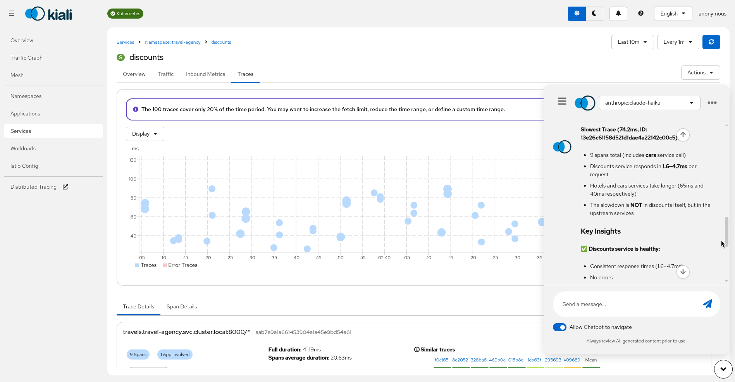The image size is (735, 382).
Task: Click the chat panel scrollbar thumb
Action: tap(726, 232)
